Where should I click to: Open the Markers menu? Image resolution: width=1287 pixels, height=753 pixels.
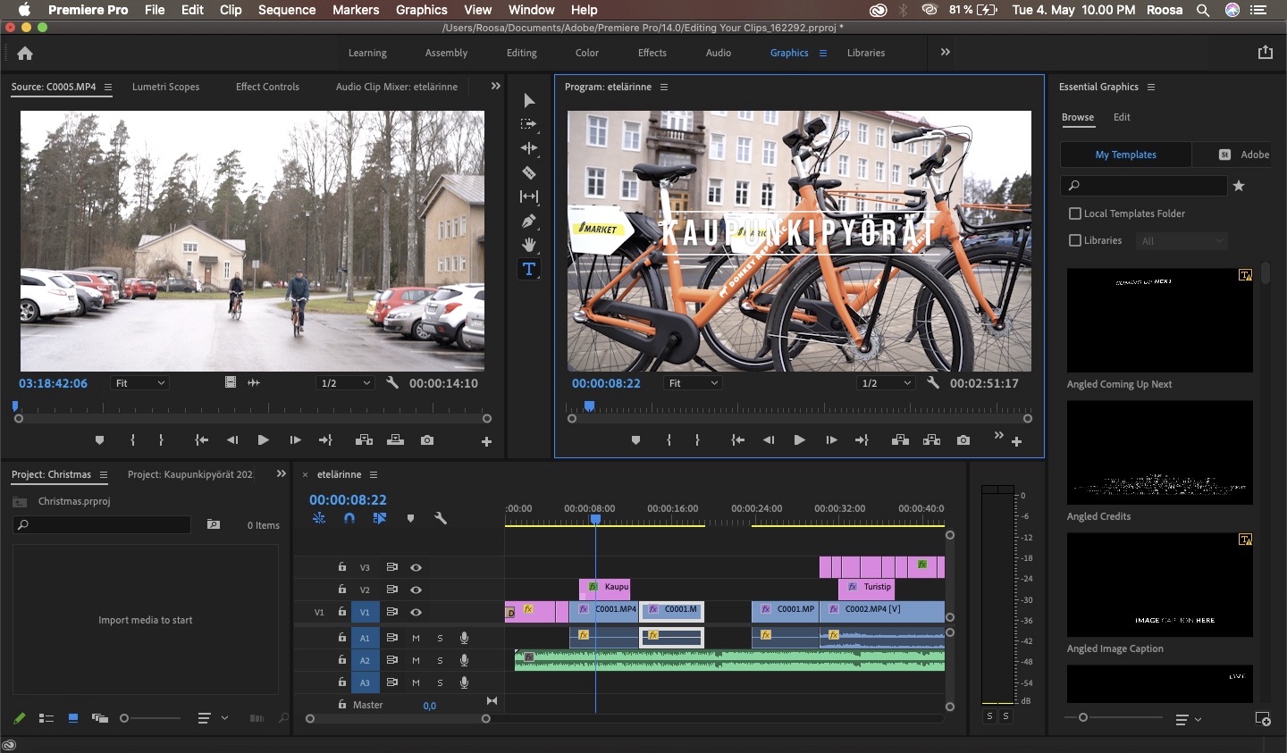[356, 10]
